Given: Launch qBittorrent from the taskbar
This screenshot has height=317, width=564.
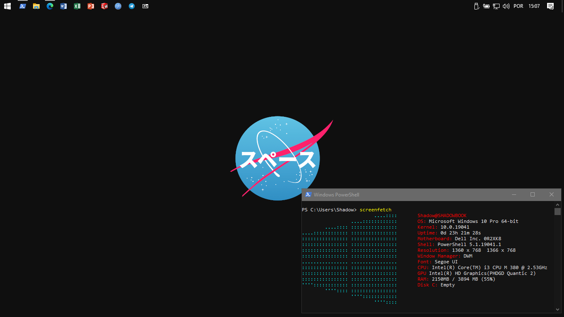Looking at the screenshot, I should tap(118, 6).
